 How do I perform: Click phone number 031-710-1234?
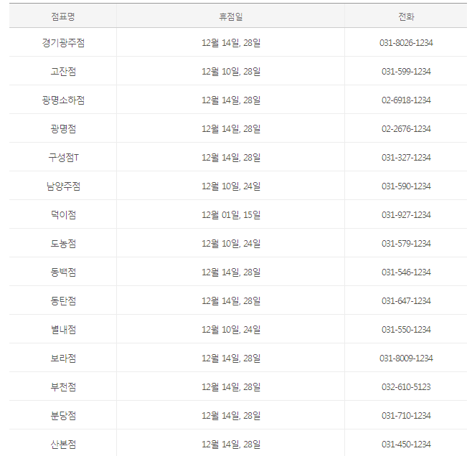pos(406,416)
